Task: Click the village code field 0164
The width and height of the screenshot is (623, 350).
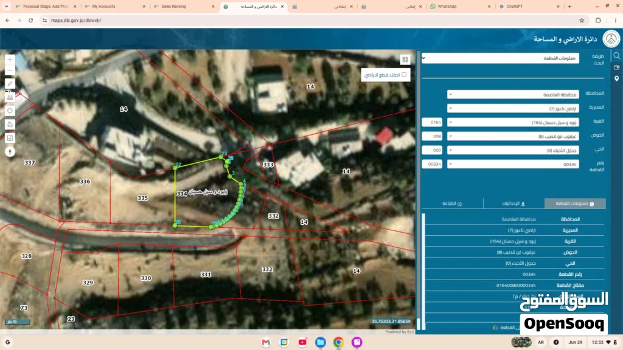Action: [x=433, y=122]
